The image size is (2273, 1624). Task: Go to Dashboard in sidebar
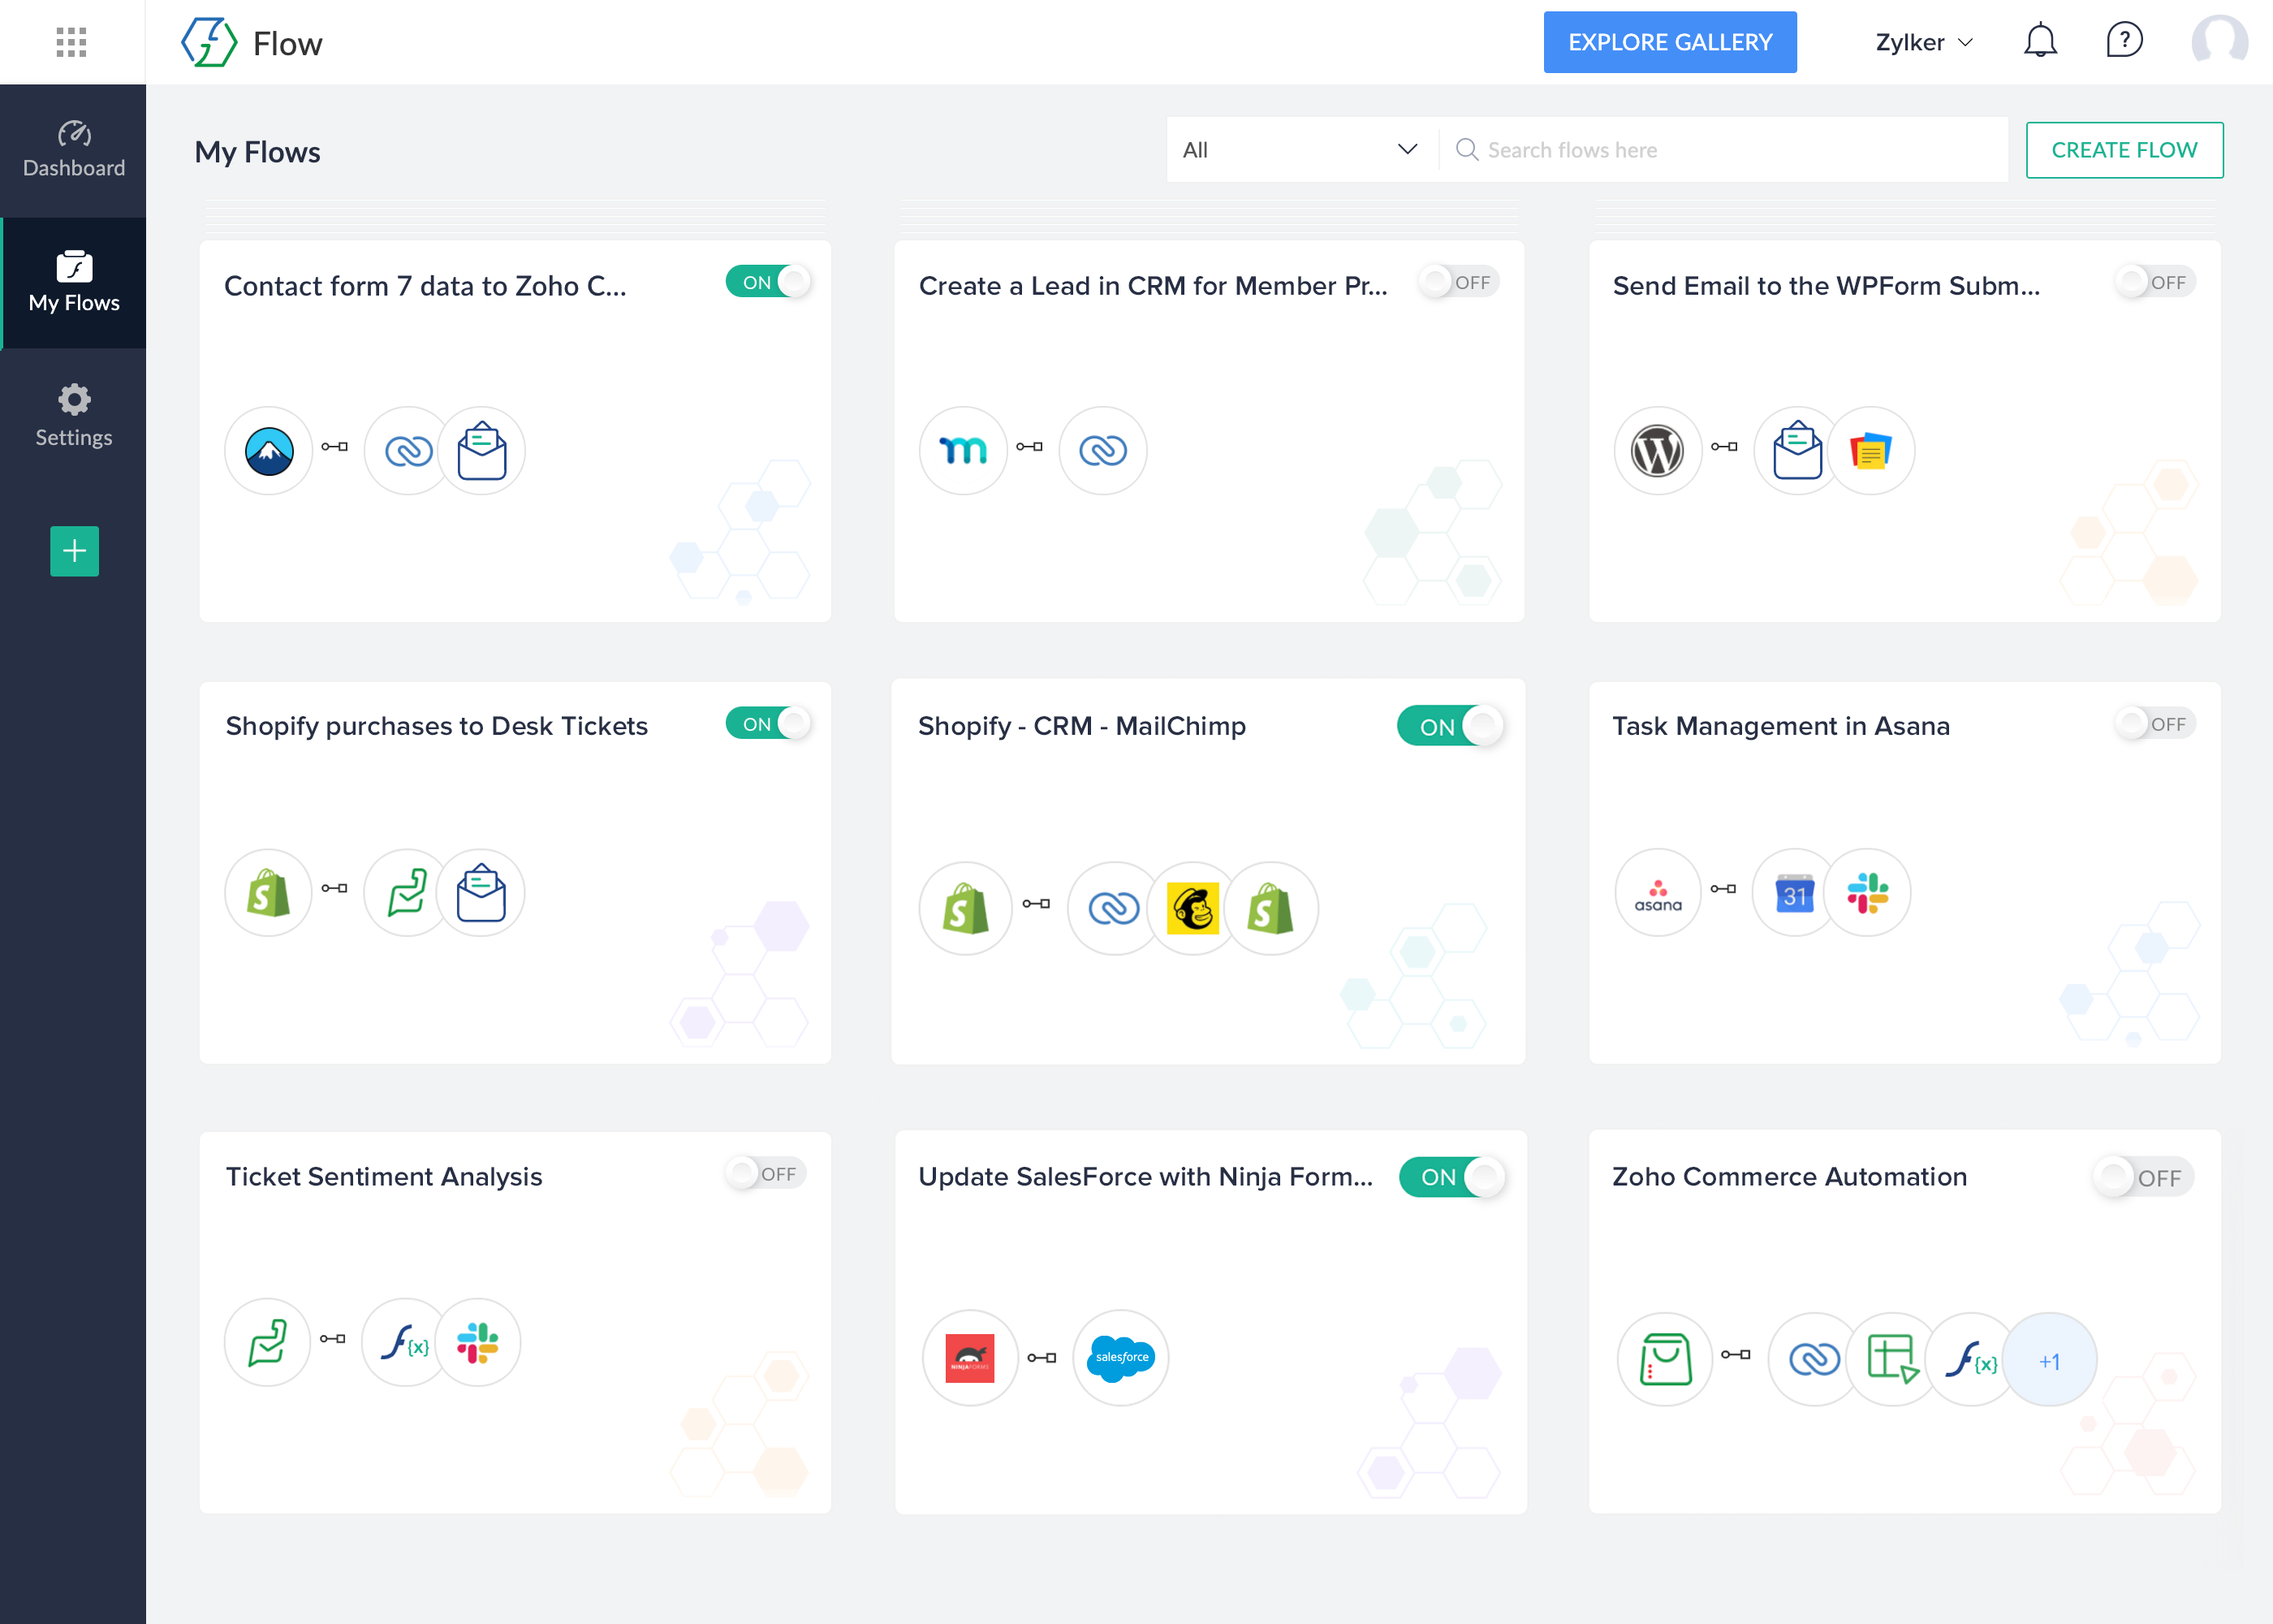click(x=73, y=150)
